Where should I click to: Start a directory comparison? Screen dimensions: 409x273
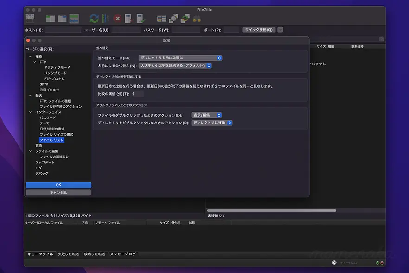click(161, 19)
